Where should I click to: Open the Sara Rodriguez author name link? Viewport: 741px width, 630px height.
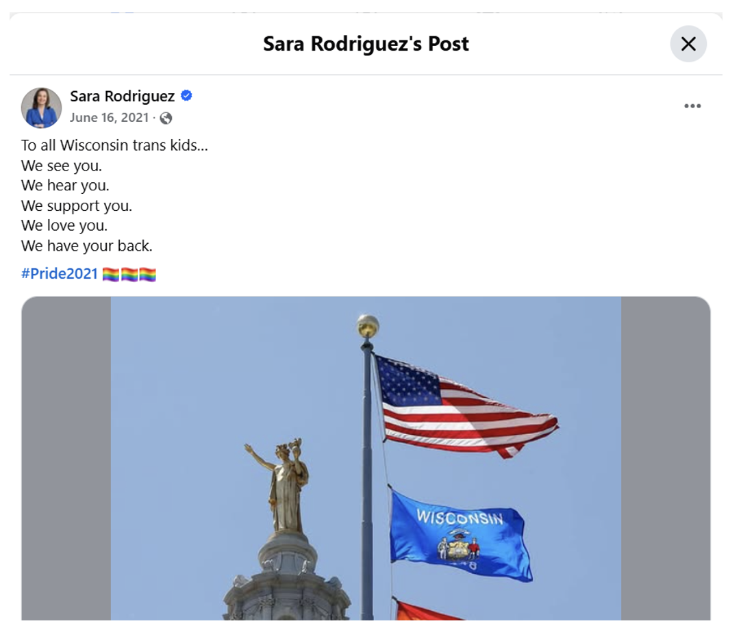(123, 96)
